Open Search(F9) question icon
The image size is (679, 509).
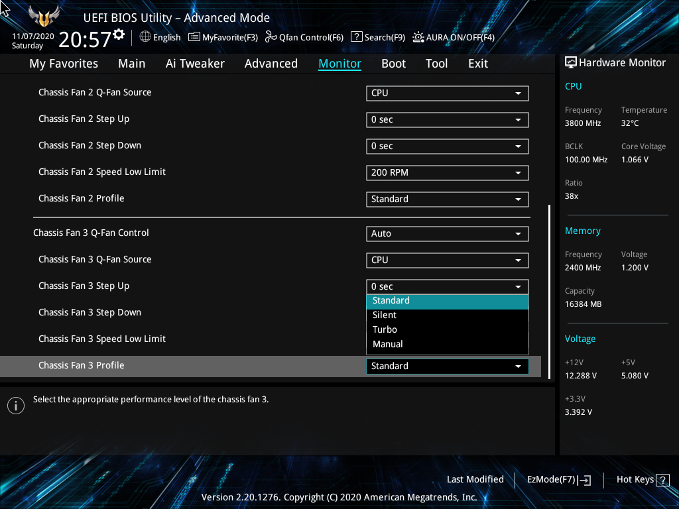pos(356,36)
